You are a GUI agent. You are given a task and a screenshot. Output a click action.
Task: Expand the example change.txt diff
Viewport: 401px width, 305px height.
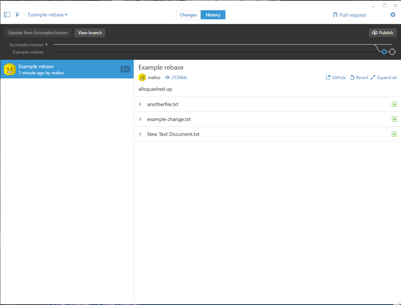pos(141,120)
